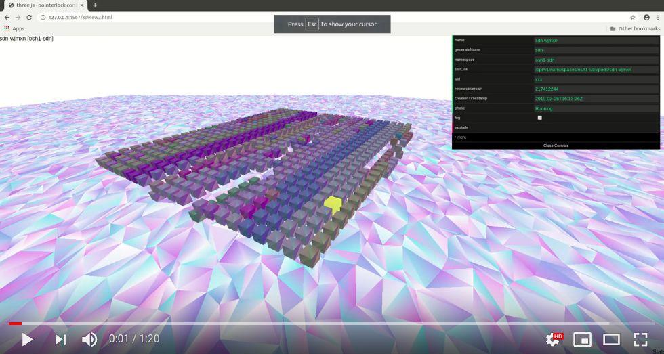Viewport: 664px width, 354px height.
Task: Open the Chrome profile menu
Action: tap(646, 18)
